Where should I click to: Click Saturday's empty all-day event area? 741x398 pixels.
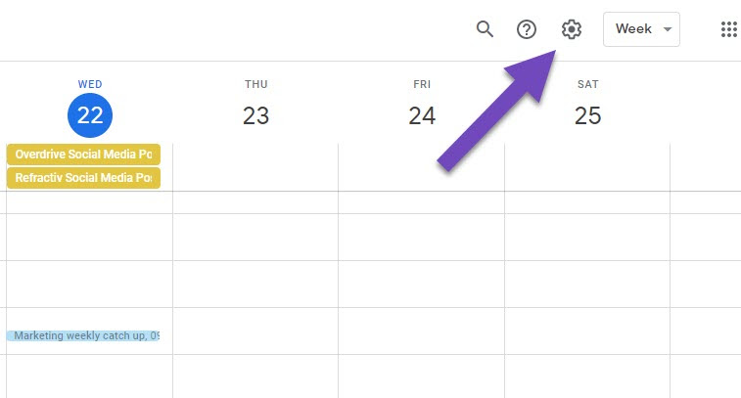click(x=587, y=166)
